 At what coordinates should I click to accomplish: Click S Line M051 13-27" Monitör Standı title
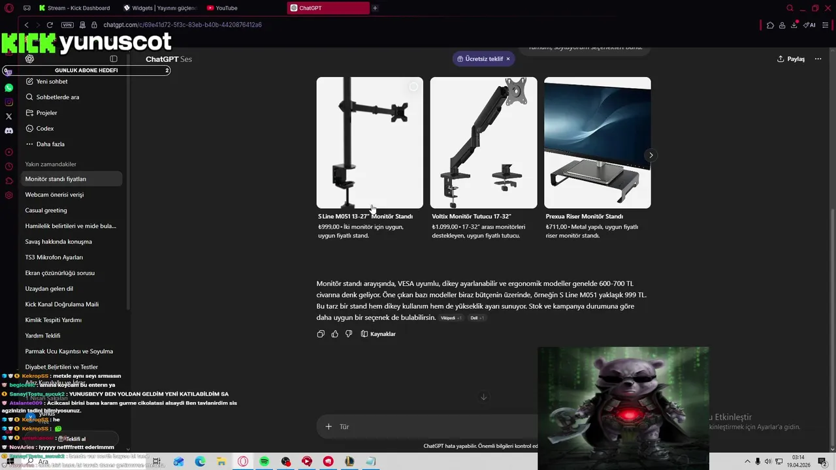[365, 216]
